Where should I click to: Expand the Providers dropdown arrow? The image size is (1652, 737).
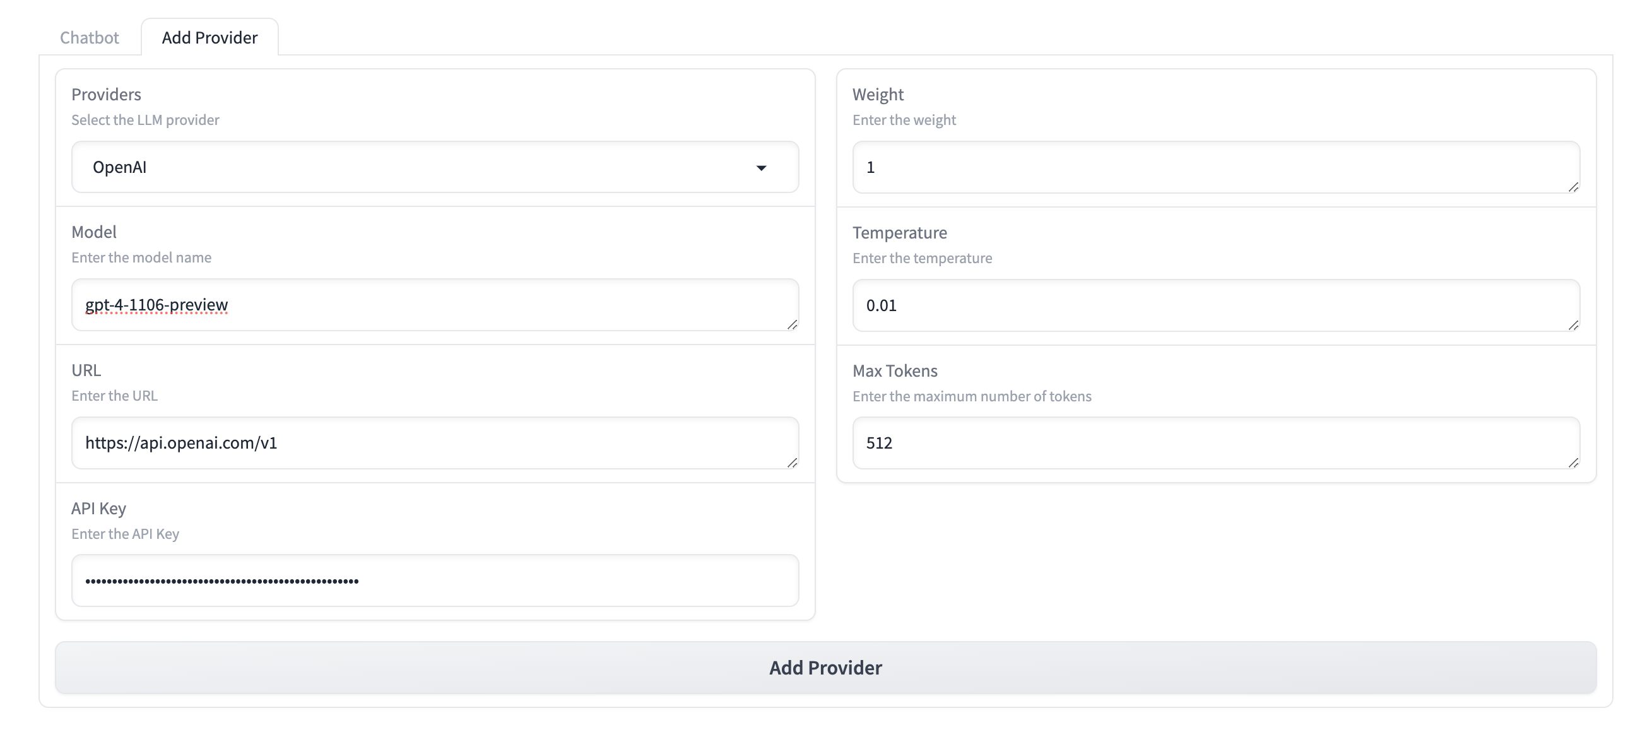(761, 168)
